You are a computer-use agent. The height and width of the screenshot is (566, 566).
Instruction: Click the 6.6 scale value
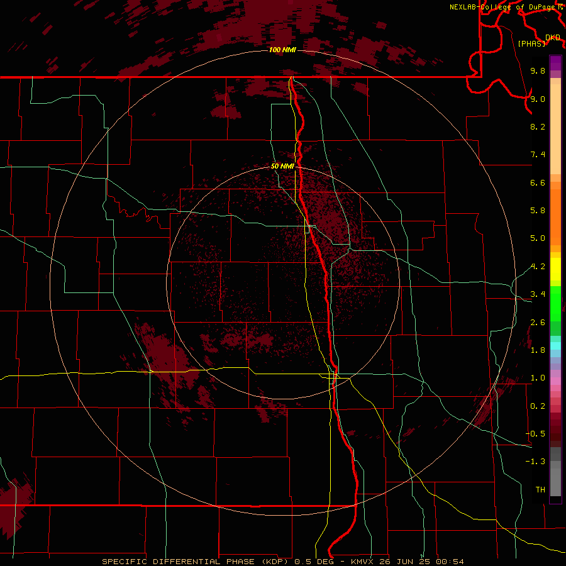538,182
